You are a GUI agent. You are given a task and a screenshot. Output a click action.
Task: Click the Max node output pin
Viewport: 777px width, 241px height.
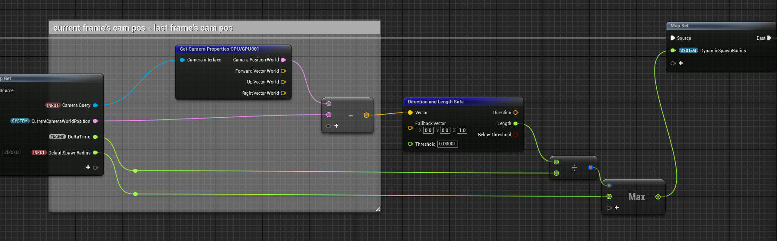pos(658,197)
